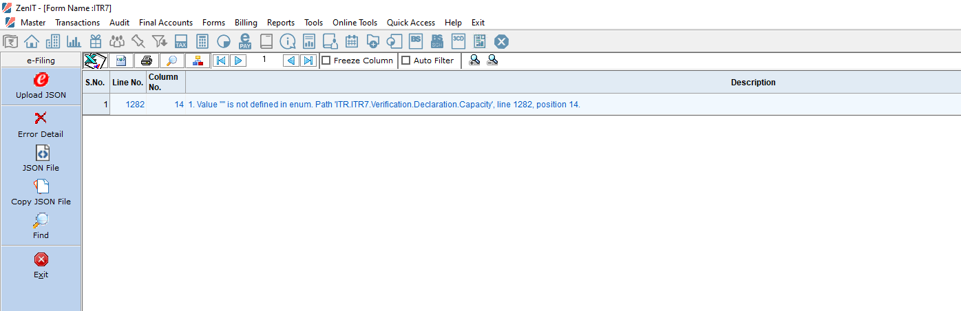Image resolution: width=961 pixels, height=311 pixels.
Task: Open the bar chart toolbar icon
Action: click(74, 42)
